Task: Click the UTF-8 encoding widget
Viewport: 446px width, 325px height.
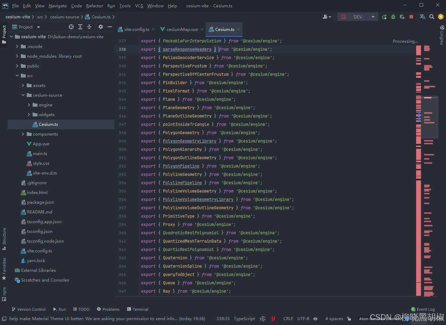Action: 303,319
